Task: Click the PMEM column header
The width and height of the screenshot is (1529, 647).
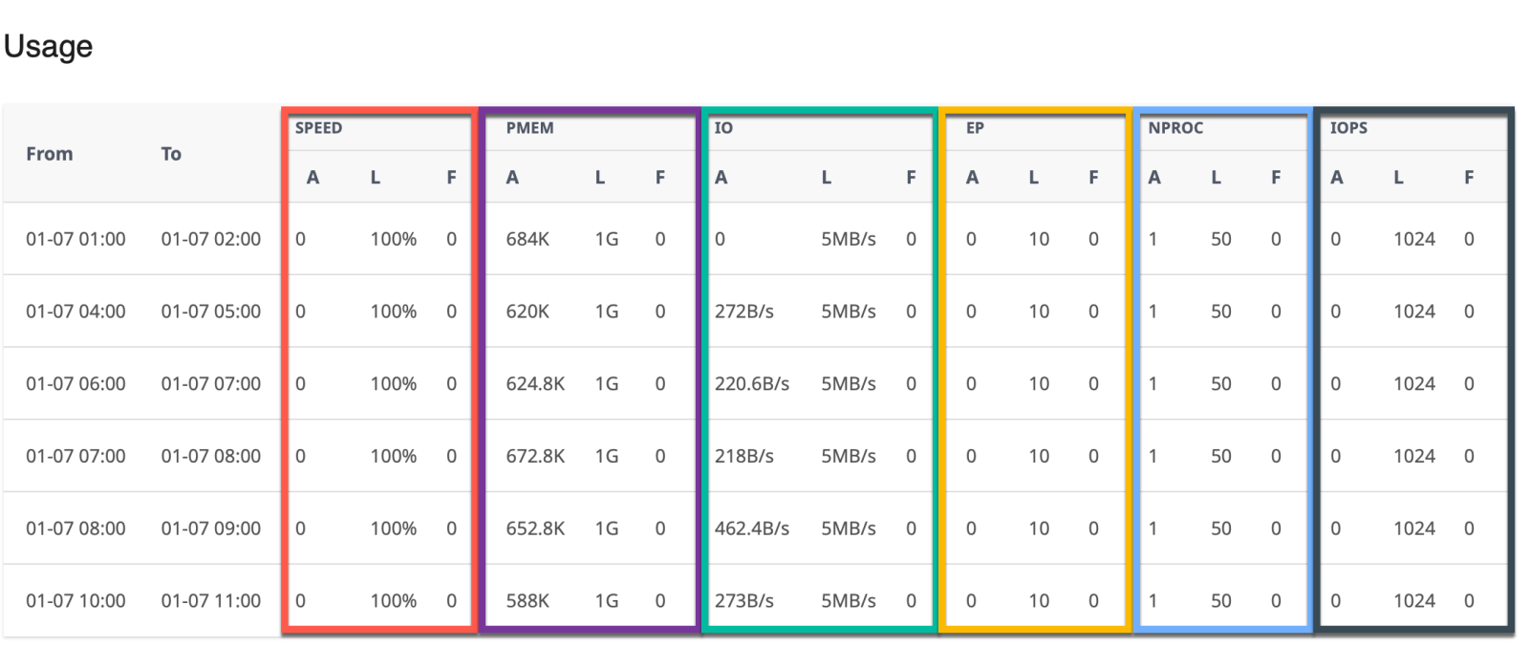Action: tap(529, 128)
